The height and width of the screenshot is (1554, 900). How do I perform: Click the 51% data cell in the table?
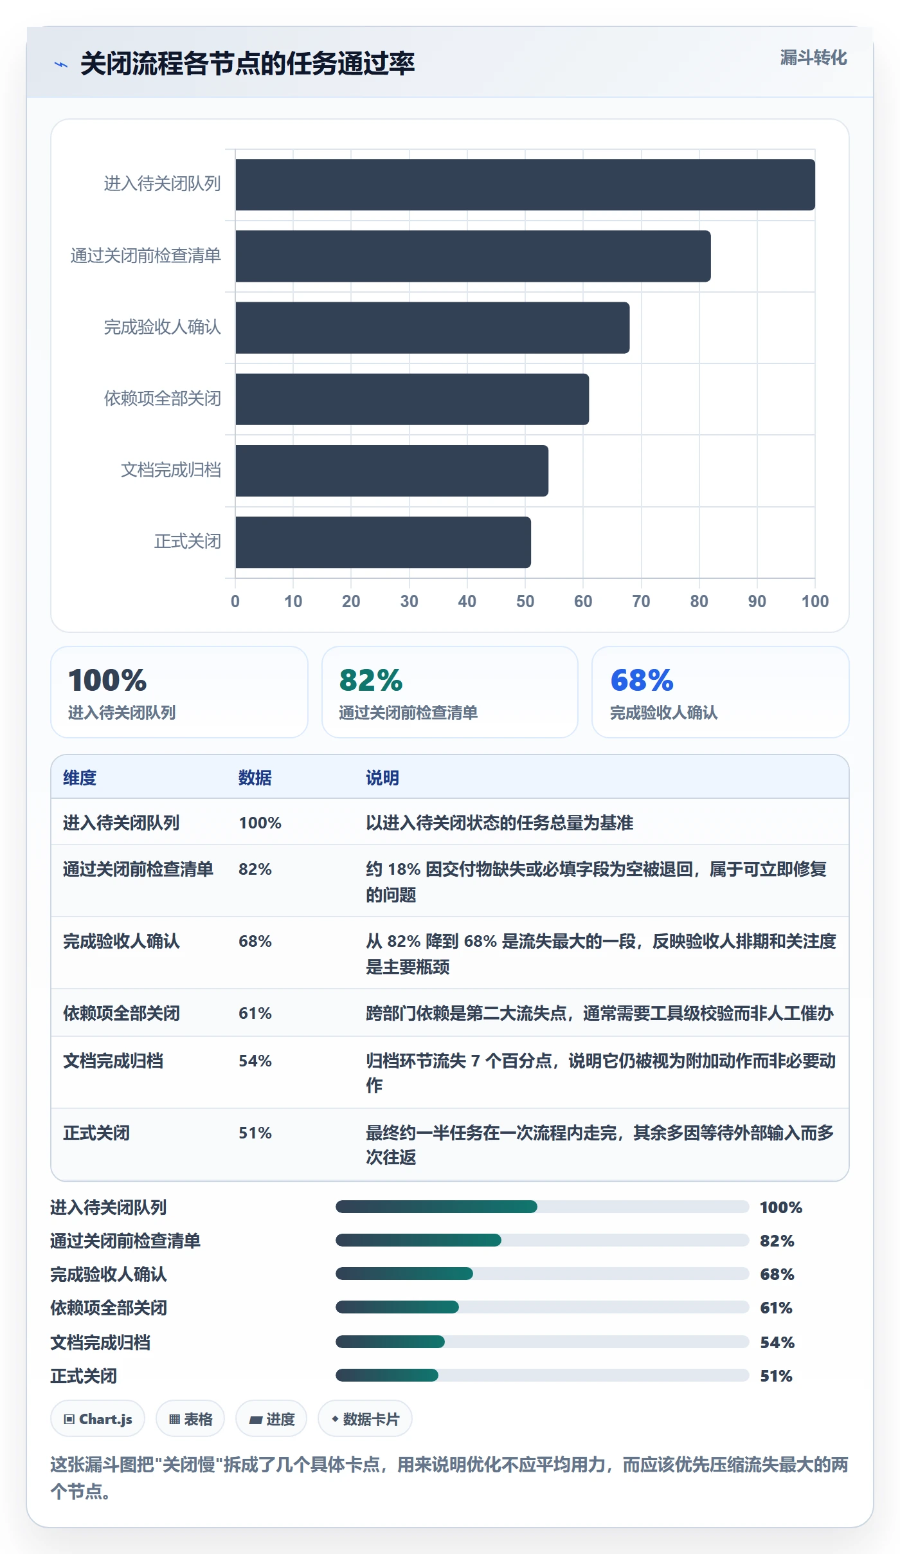coord(255,1133)
